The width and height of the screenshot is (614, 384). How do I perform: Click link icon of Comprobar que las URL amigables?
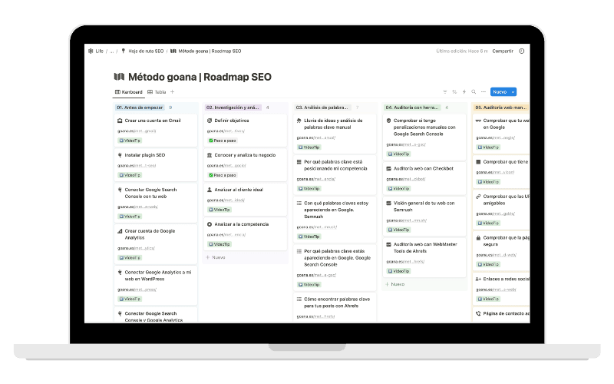coord(478,197)
